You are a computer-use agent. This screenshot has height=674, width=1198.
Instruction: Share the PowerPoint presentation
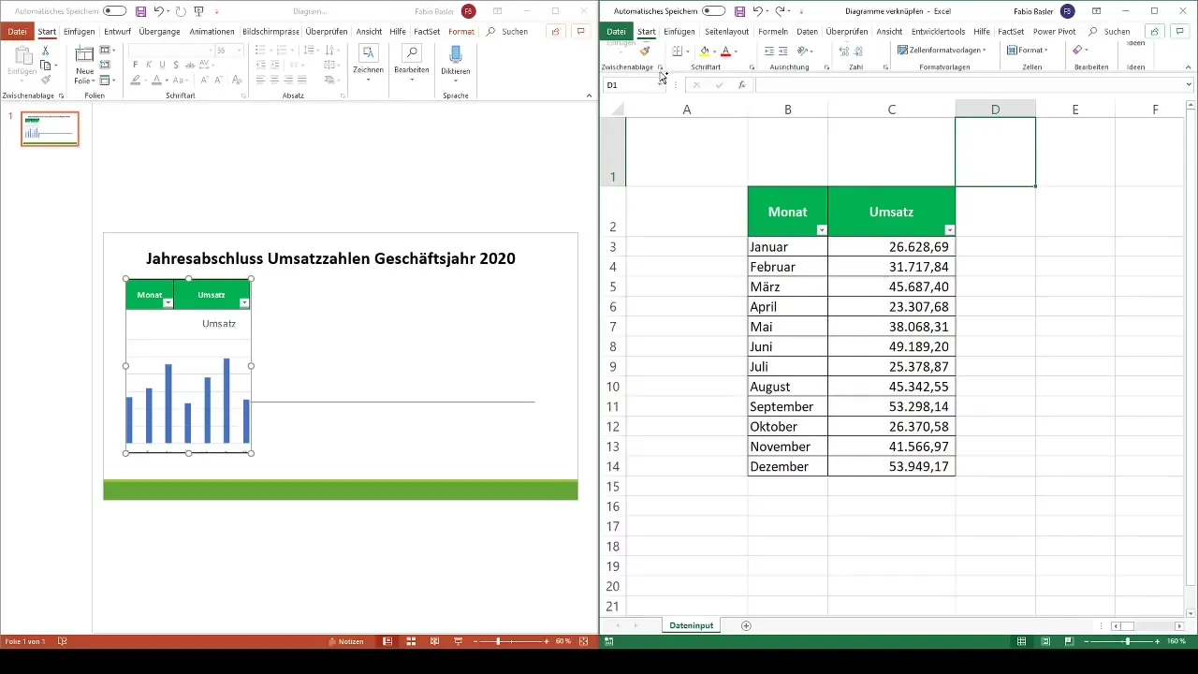click(555, 31)
